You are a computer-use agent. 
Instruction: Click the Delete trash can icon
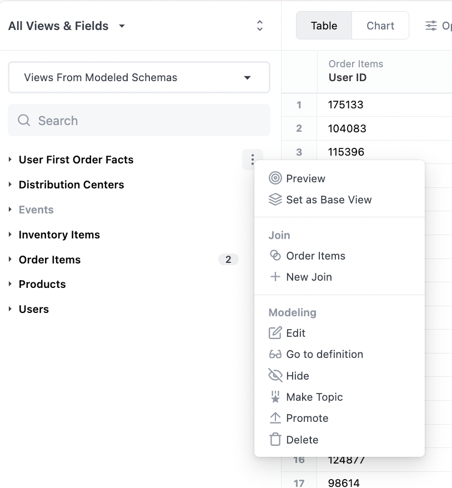pos(275,440)
